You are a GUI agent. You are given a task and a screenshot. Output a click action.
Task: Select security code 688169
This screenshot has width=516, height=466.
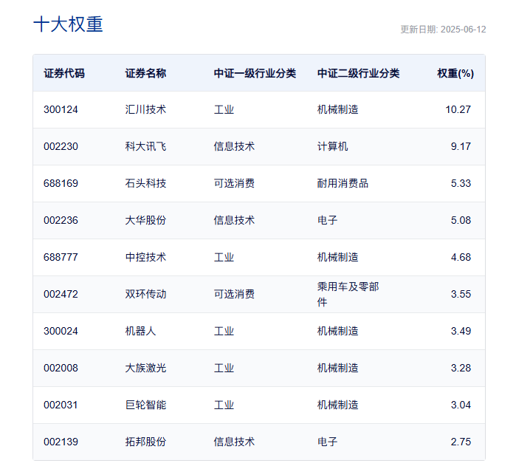[x=61, y=183]
